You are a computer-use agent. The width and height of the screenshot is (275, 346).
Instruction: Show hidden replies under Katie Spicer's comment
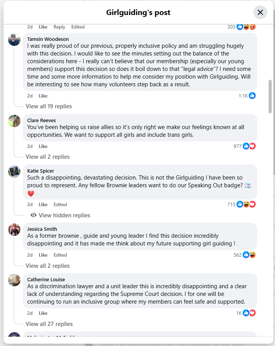pos(61,215)
